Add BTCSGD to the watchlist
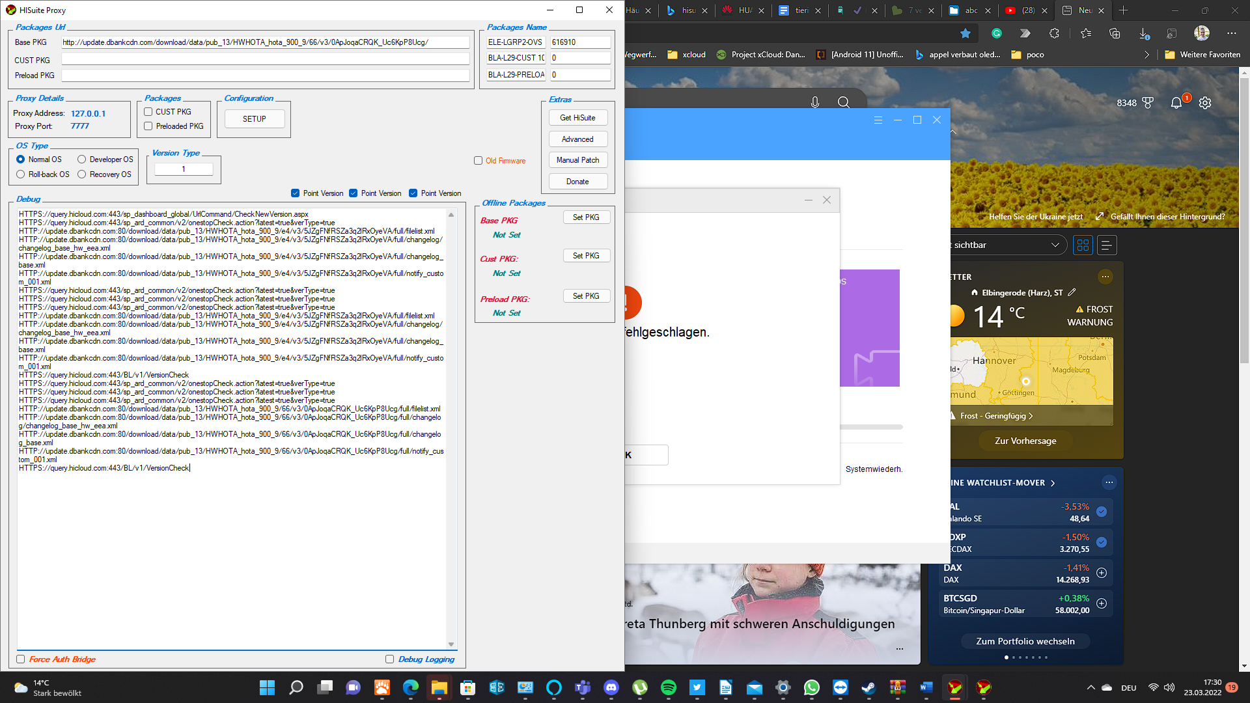The height and width of the screenshot is (703, 1250). click(1102, 603)
